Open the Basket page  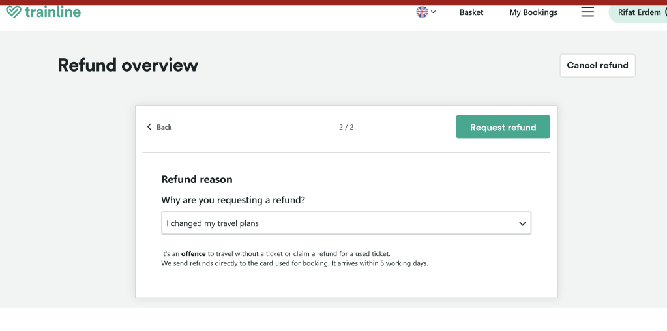pyautogui.click(x=471, y=12)
